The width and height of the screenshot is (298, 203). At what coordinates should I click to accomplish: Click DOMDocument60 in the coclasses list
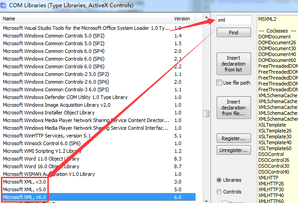pyautogui.click(x=277, y=60)
